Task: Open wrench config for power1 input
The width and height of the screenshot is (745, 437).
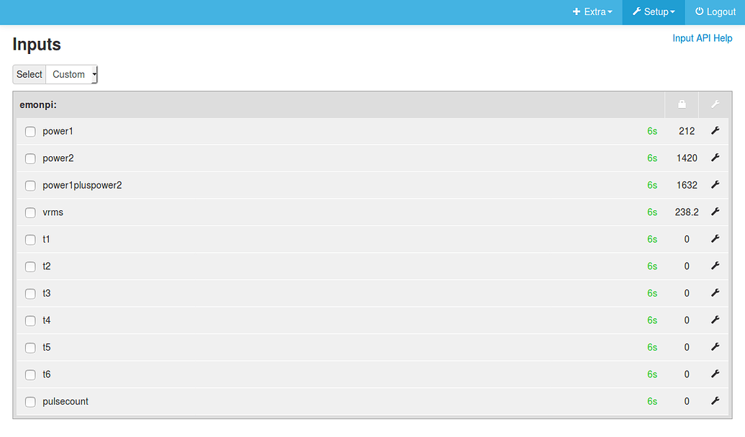Action: 715,130
